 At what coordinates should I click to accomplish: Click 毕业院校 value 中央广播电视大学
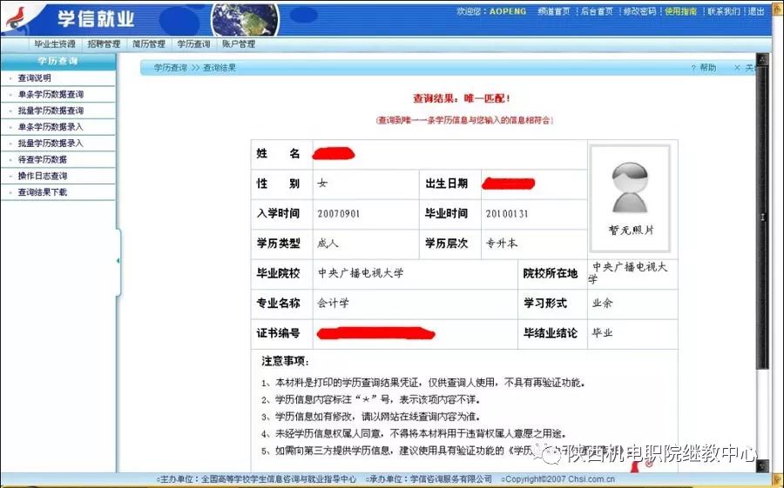[361, 273]
